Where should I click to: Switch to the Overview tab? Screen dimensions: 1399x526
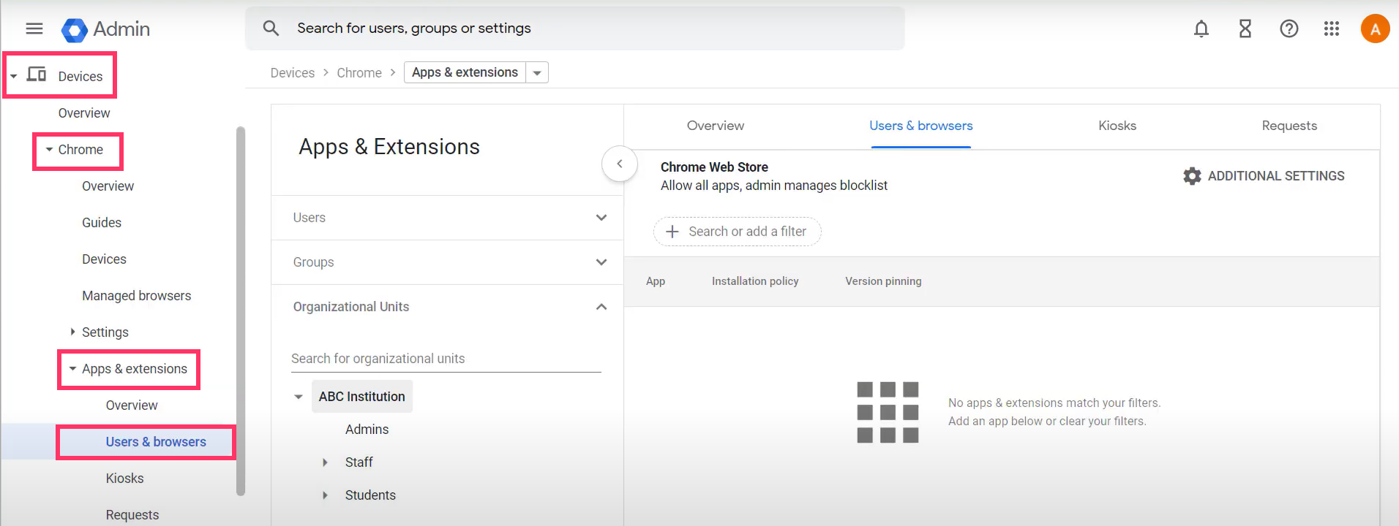715,126
